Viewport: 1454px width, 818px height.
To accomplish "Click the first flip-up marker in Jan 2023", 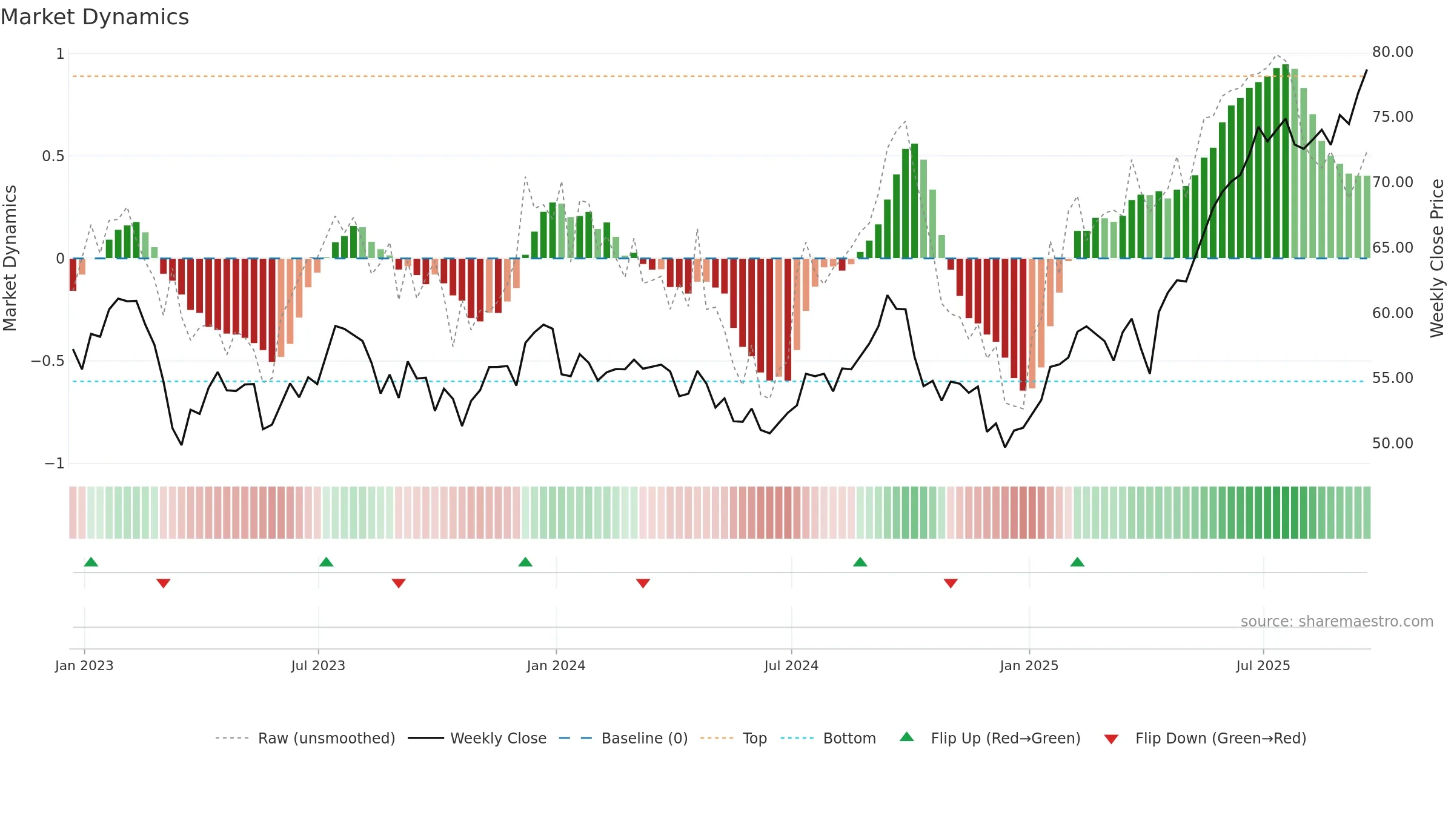I will pos(91,562).
